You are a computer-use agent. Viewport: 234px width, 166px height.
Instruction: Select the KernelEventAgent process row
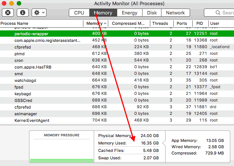[x=117, y=120]
